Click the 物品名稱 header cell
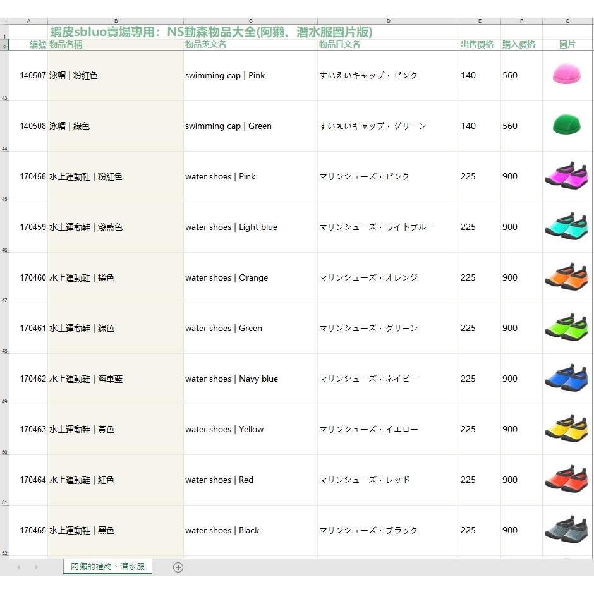 [x=116, y=45]
